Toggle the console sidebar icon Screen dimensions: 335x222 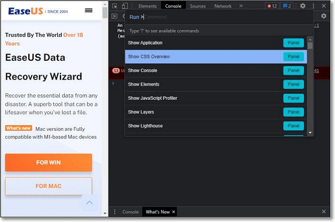tap(114, 16)
